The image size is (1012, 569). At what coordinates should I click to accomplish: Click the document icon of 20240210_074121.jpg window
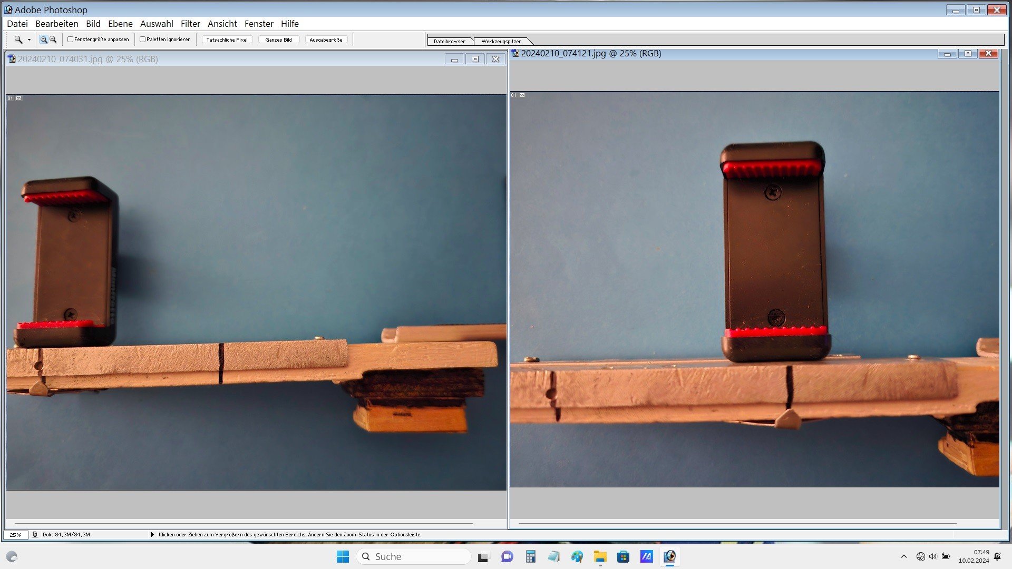[x=515, y=53]
